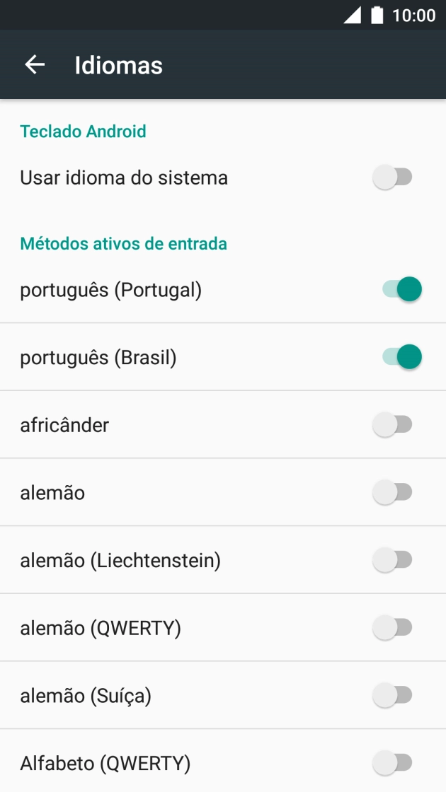Tap the 'Métodos ativos de entrada' header
Screen dimensions: 446x792
click(x=122, y=243)
